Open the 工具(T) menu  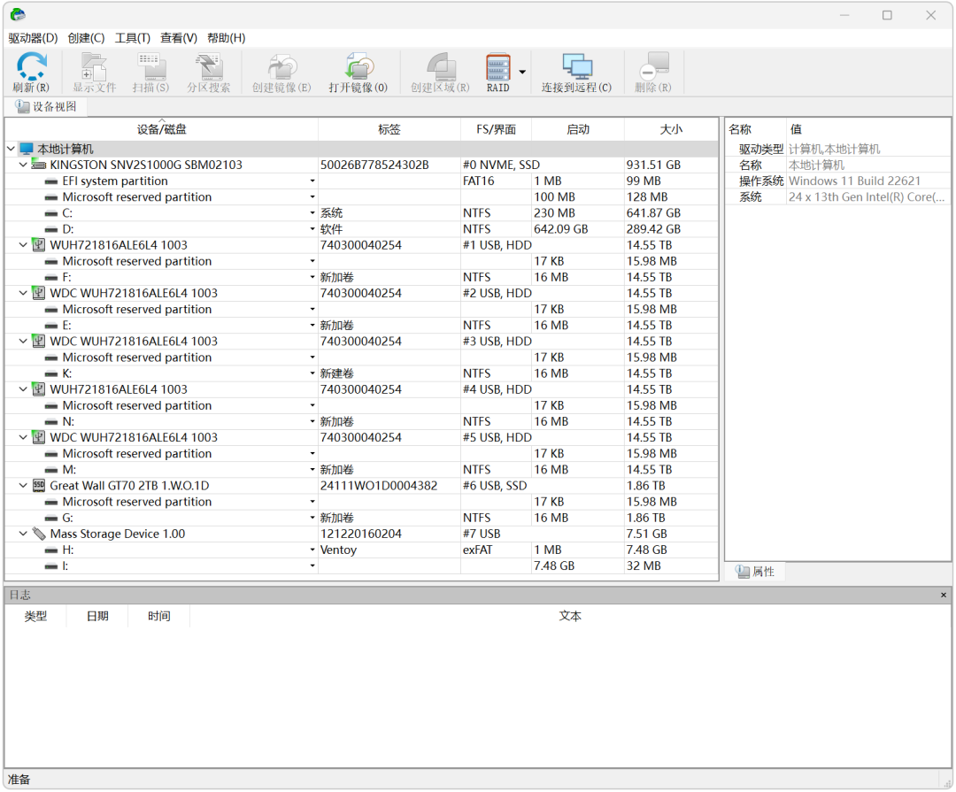pyautogui.click(x=132, y=38)
